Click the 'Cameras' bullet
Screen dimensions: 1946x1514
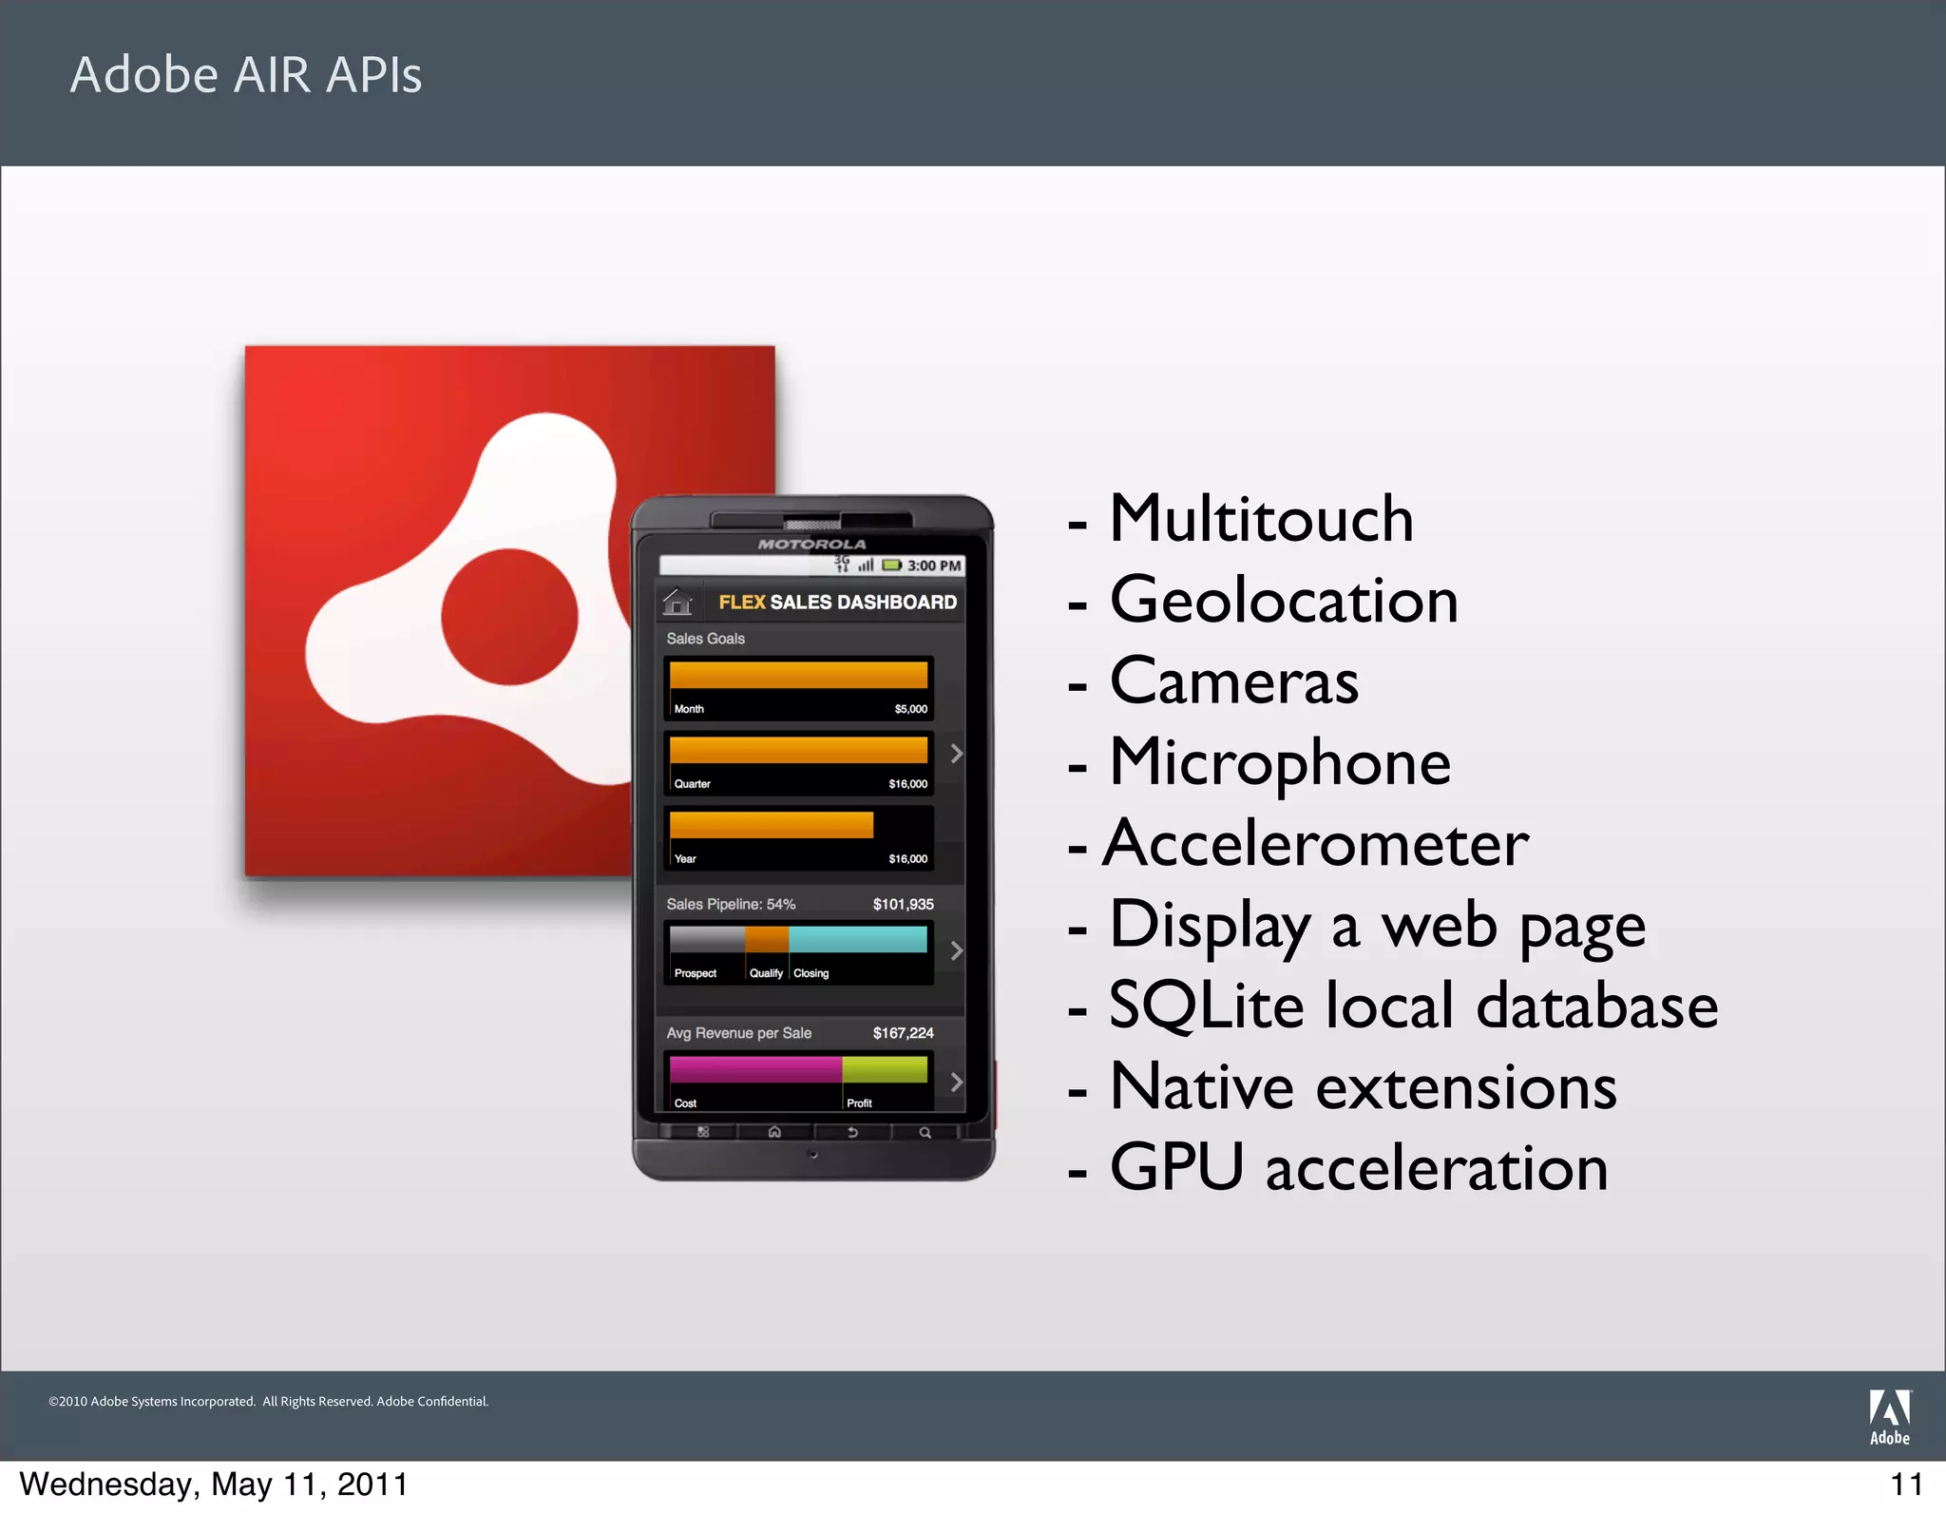click(1233, 681)
